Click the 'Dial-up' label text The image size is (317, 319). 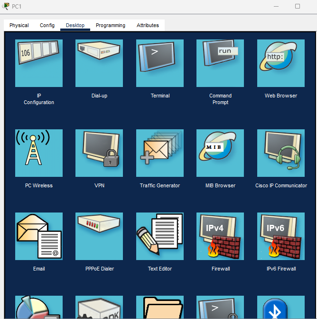pyautogui.click(x=99, y=96)
